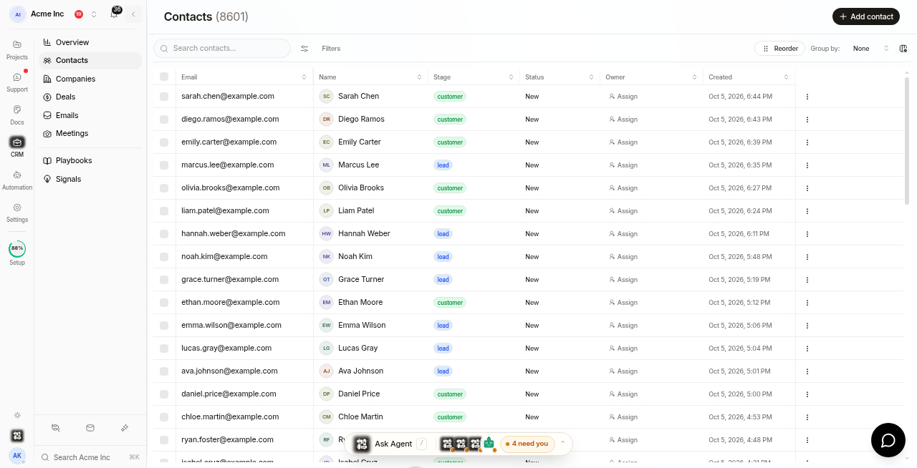This screenshot has height=468, width=917.
Task: Click the mail icon in sidebar footer
Action: tap(90, 428)
